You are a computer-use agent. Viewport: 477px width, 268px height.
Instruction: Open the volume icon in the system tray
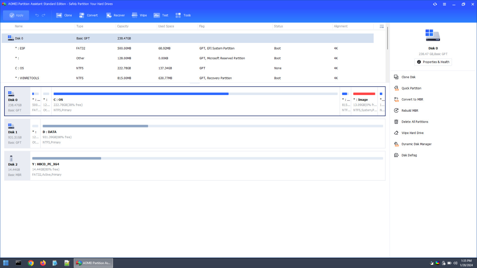pos(455,263)
